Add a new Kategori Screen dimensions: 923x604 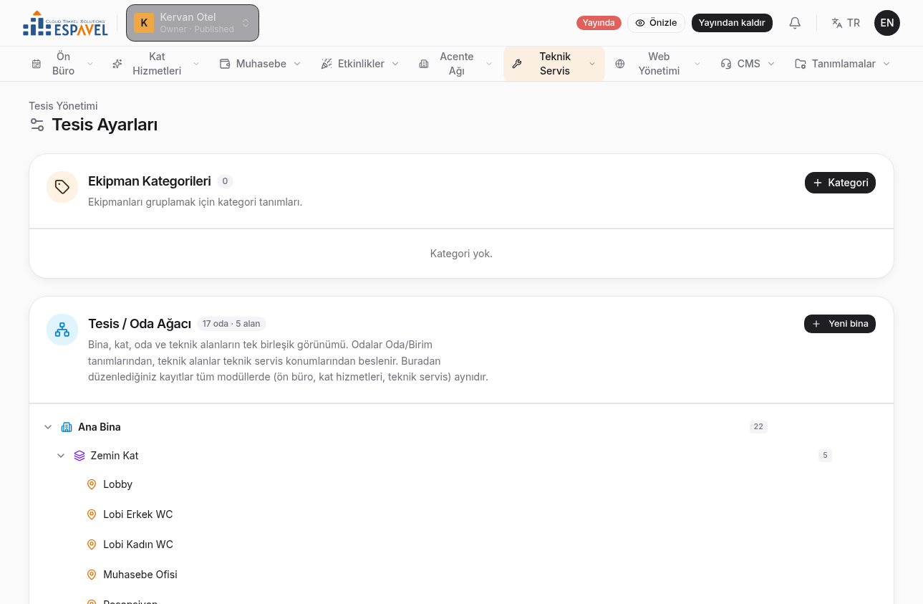(x=840, y=183)
